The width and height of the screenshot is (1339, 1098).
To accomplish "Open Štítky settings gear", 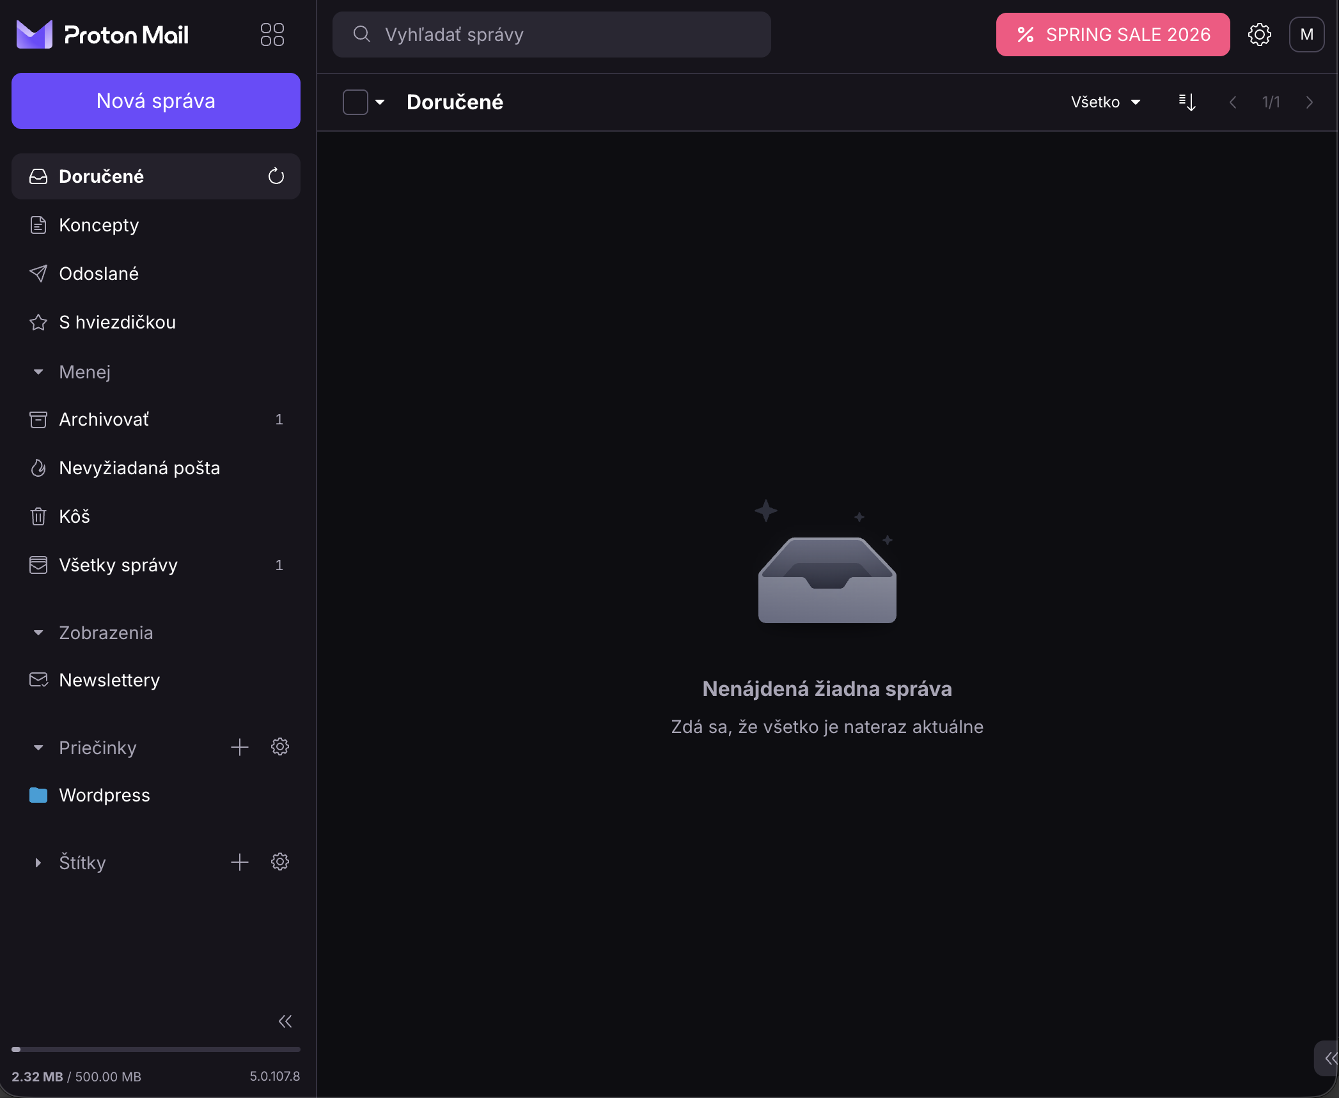I will tap(280, 862).
